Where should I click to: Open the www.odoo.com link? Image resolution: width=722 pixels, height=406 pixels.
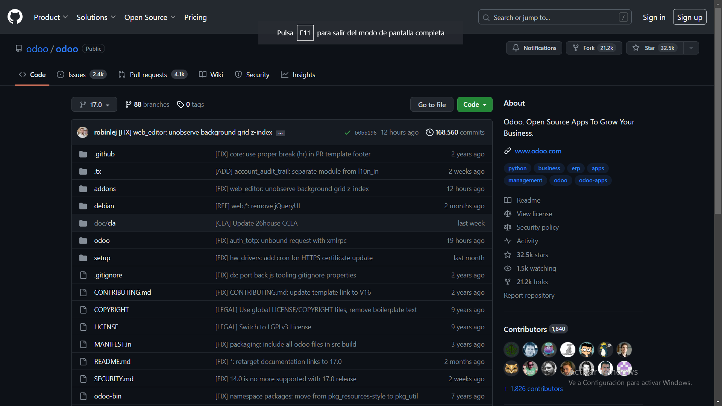point(538,151)
